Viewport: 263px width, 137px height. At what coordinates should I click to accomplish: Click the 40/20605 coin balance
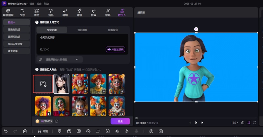[x=44, y=121]
